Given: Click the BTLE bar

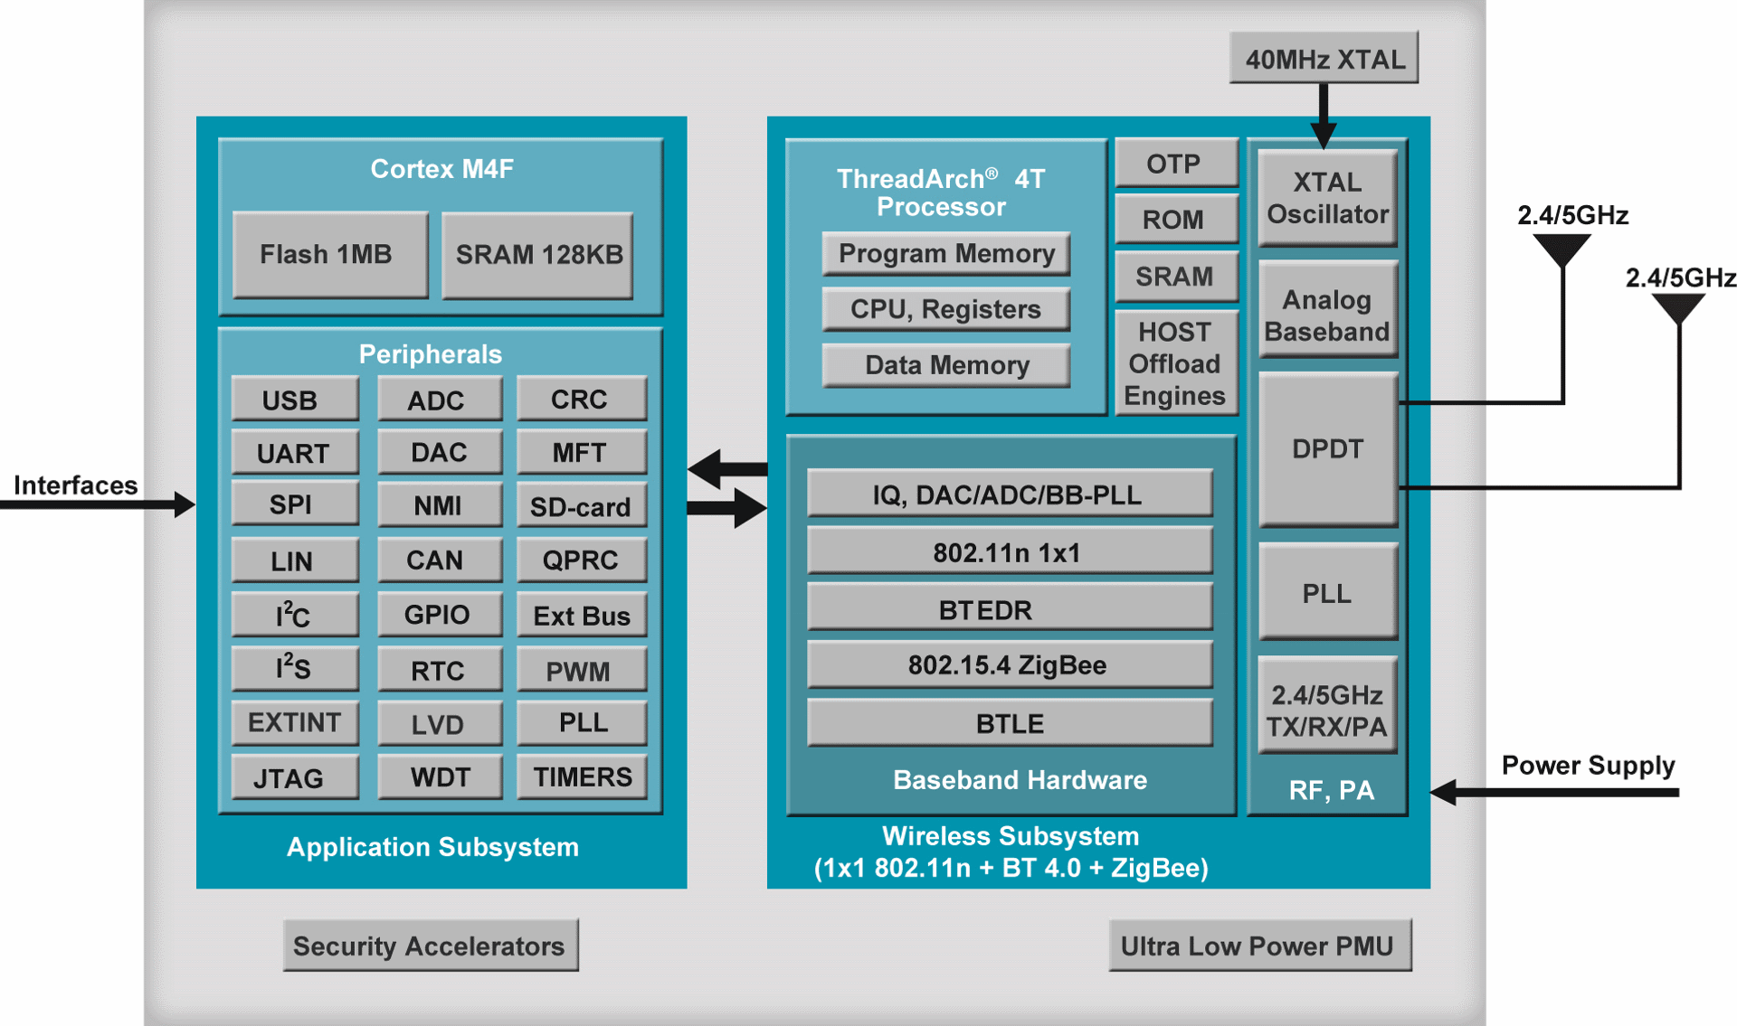Looking at the screenshot, I should click(x=1010, y=723).
